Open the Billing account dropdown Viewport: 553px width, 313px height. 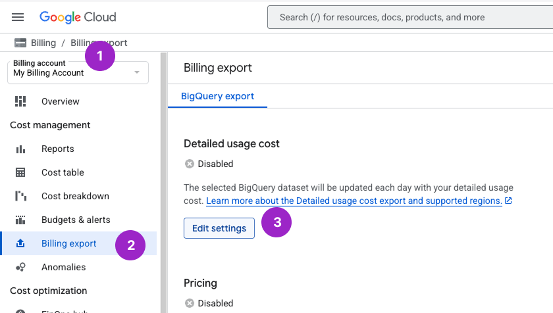point(78,72)
